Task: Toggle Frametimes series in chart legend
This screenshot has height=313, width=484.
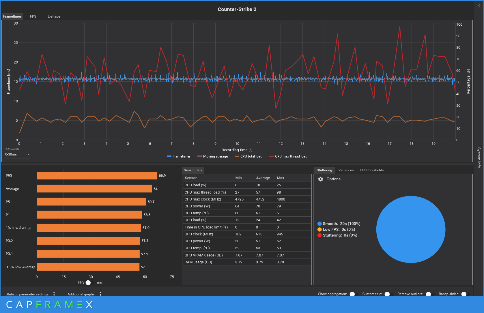Action: [x=179, y=156]
